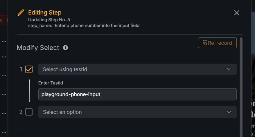
Task: Open the second three-dot menu from top
Action: [4, 57]
